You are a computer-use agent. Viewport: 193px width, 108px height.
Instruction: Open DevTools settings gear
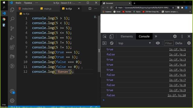(x=175, y=36)
